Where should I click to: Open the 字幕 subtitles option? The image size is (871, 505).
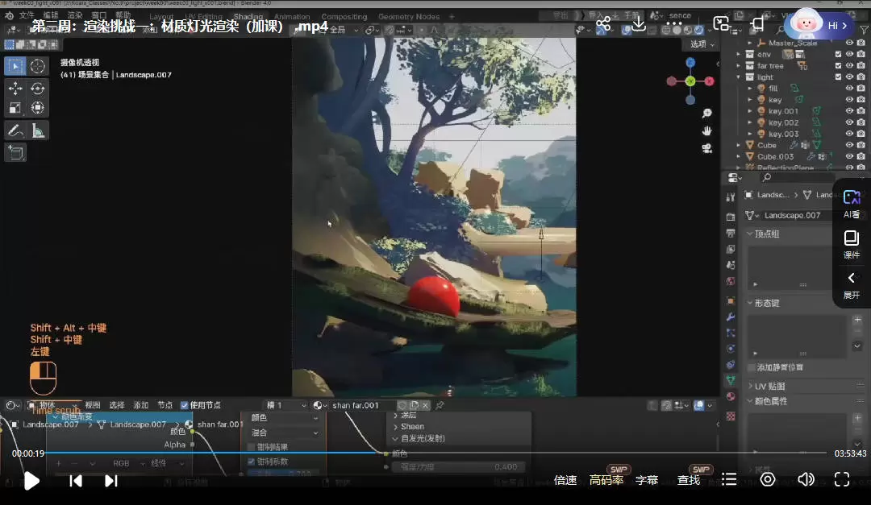(647, 480)
